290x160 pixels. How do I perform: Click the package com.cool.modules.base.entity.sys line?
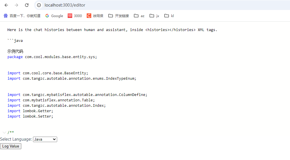[x=52, y=57]
